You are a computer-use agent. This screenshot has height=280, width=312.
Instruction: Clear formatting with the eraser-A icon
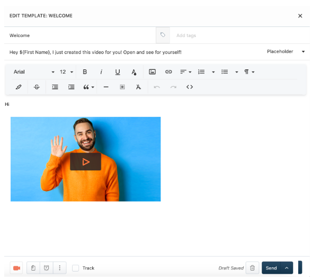138,87
